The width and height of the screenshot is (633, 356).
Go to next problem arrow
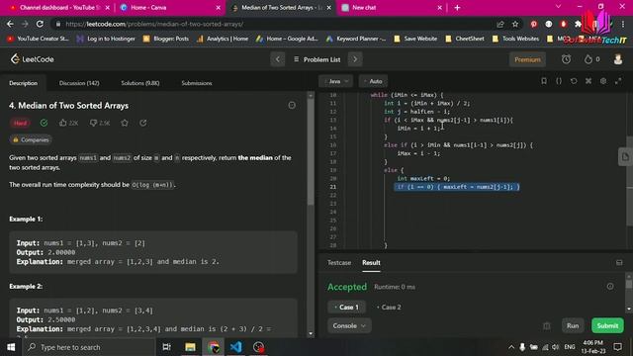pos(355,59)
